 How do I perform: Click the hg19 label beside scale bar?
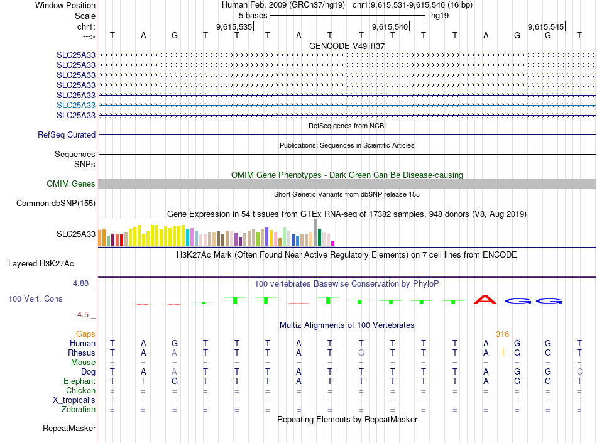(x=440, y=16)
